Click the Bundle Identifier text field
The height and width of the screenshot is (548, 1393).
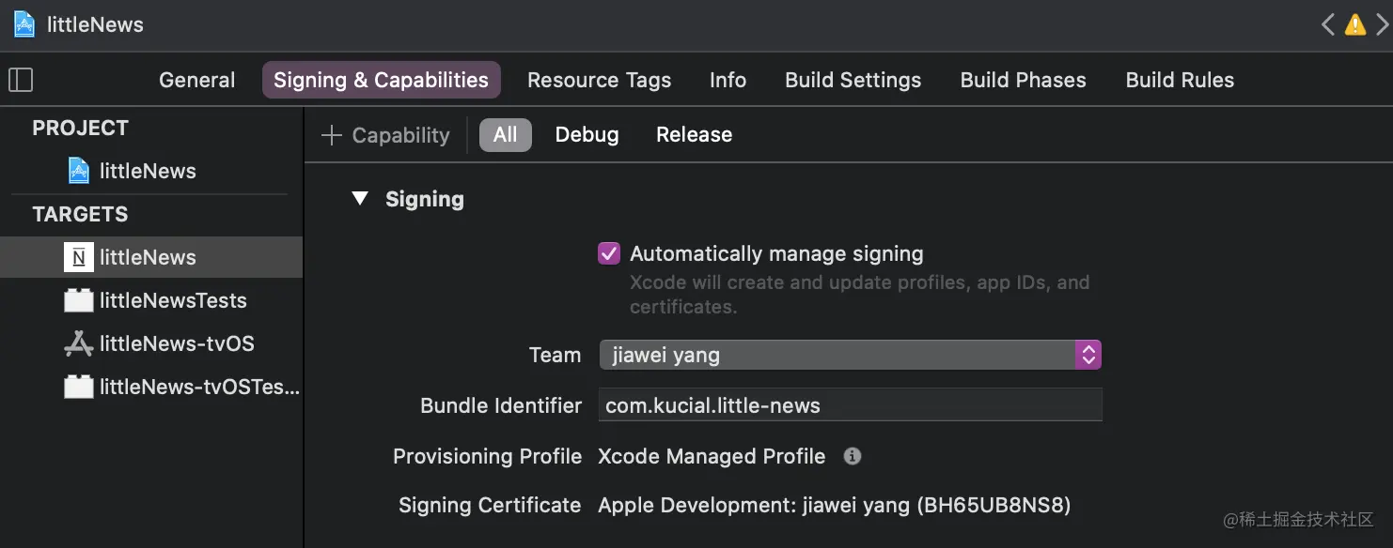(x=850, y=405)
